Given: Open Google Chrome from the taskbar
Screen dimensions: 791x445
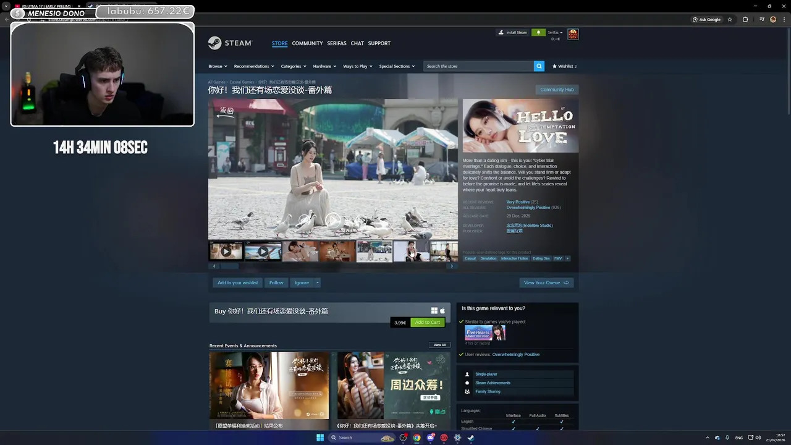Looking at the screenshot, I should point(417,438).
